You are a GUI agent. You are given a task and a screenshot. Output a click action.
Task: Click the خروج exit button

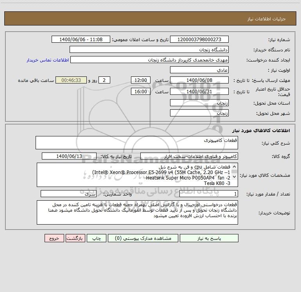tap(54, 238)
